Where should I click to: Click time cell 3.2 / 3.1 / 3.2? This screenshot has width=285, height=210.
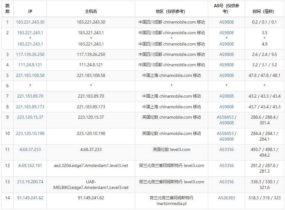pos(265,65)
